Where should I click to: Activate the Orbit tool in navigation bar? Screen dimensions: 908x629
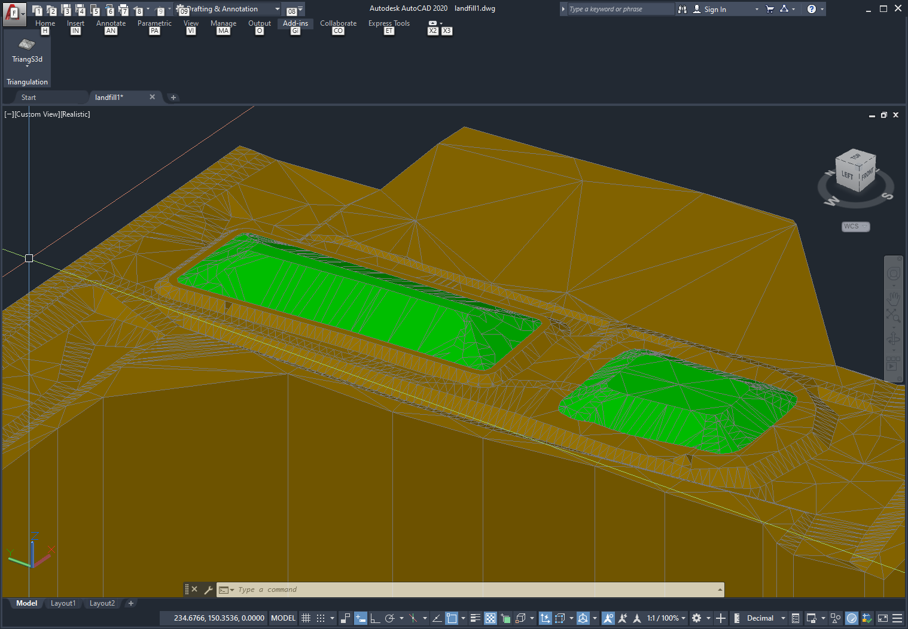pos(893,339)
